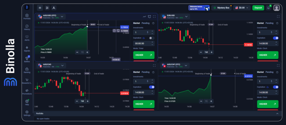
Task: Switch to Pending tab in AUD/CHF panel
Action: 270,72
